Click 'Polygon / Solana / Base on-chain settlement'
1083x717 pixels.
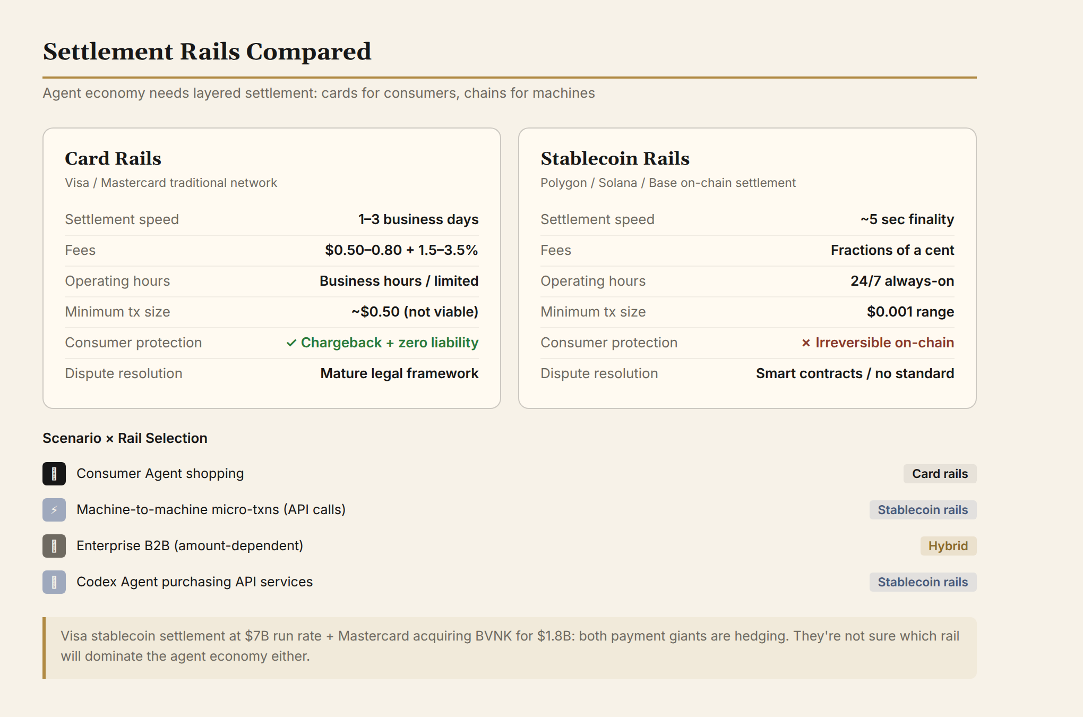(x=668, y=183)
